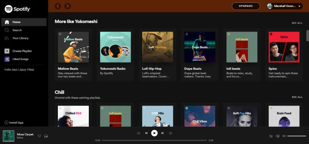See all Chill playlists
This screenshot has height=144, width=309.
(297, 97)
